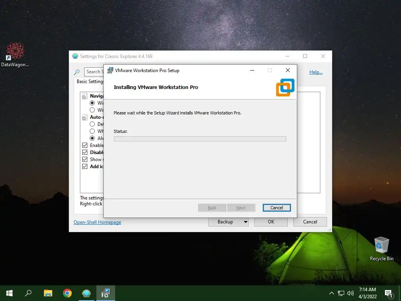401x301 pixels.
Task: Cancel the VMware Workstation installation
Action: click(x=277, y=208)
